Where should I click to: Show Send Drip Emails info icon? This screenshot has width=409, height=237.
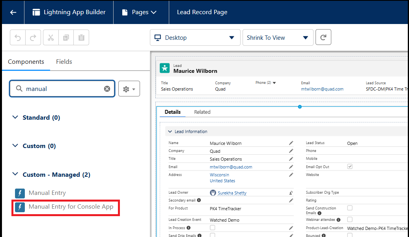pyautogui.click(x=200, y=235)
